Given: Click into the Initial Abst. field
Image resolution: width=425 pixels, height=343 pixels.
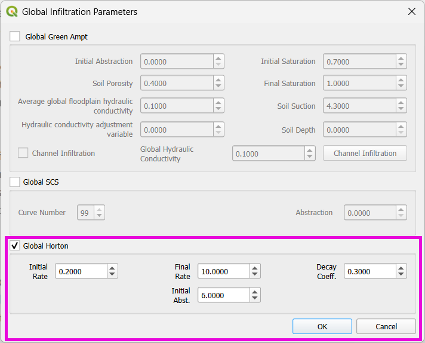Looking at the screenshot, I should 223,295.
